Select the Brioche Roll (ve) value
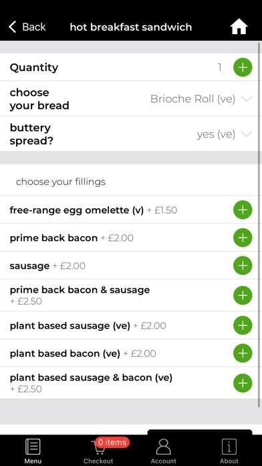The width and height of the screenshot is (262, 466). [193, 99]
